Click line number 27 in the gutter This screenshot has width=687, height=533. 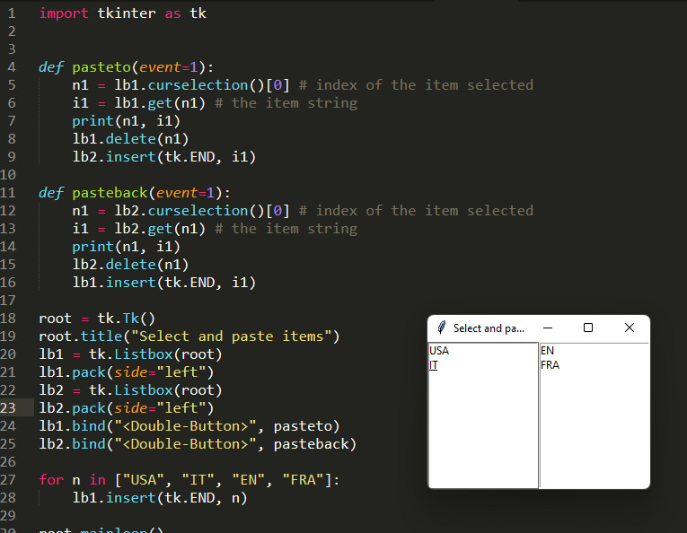tap(8, 480)
